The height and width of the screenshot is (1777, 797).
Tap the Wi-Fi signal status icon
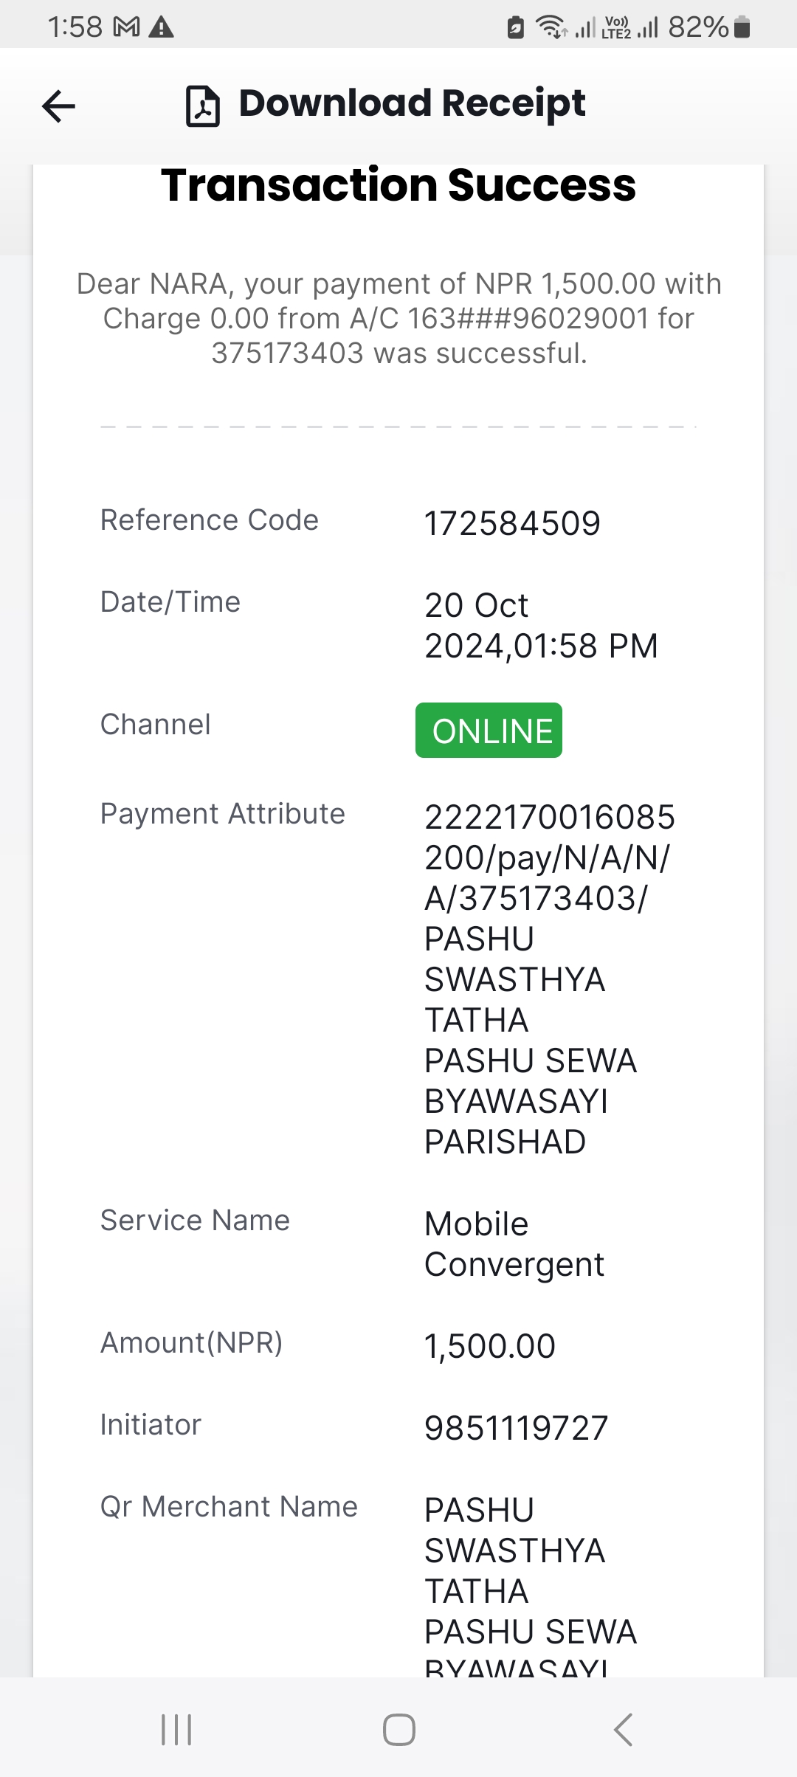[x=551, y=27]
